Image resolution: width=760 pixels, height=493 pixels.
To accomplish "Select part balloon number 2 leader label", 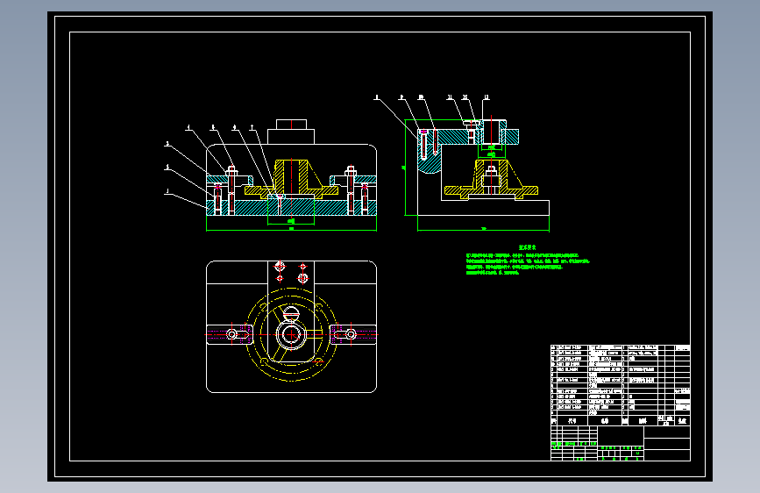I will click(167, 168).
